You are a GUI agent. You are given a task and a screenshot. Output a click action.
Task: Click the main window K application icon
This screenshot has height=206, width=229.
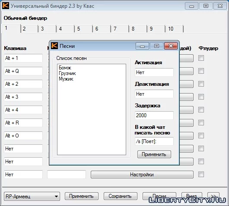pos(6,6)
